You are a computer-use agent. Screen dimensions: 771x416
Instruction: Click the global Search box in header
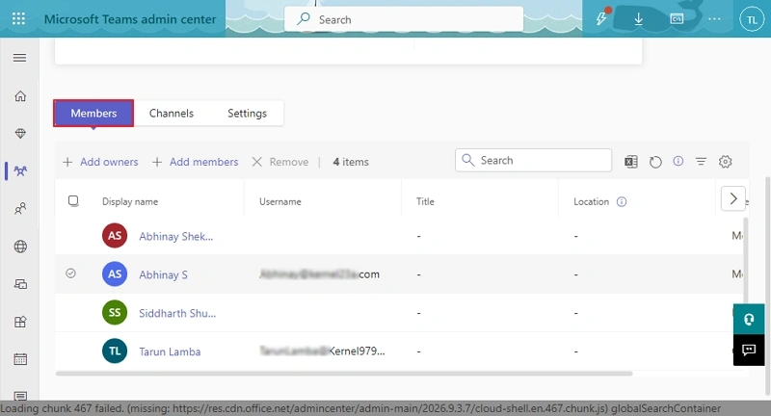pos(404,19)
